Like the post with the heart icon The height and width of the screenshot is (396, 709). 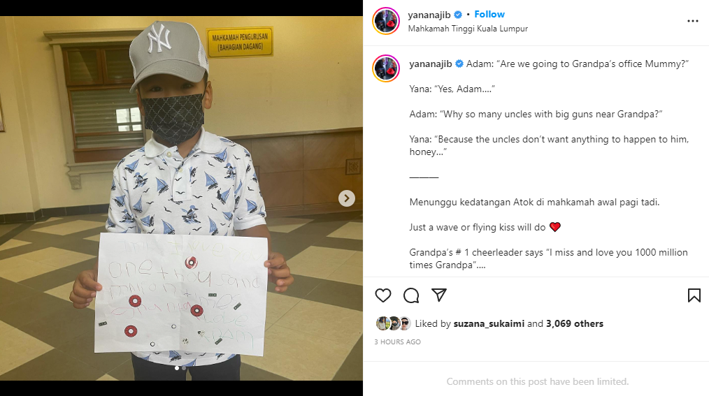383,295
